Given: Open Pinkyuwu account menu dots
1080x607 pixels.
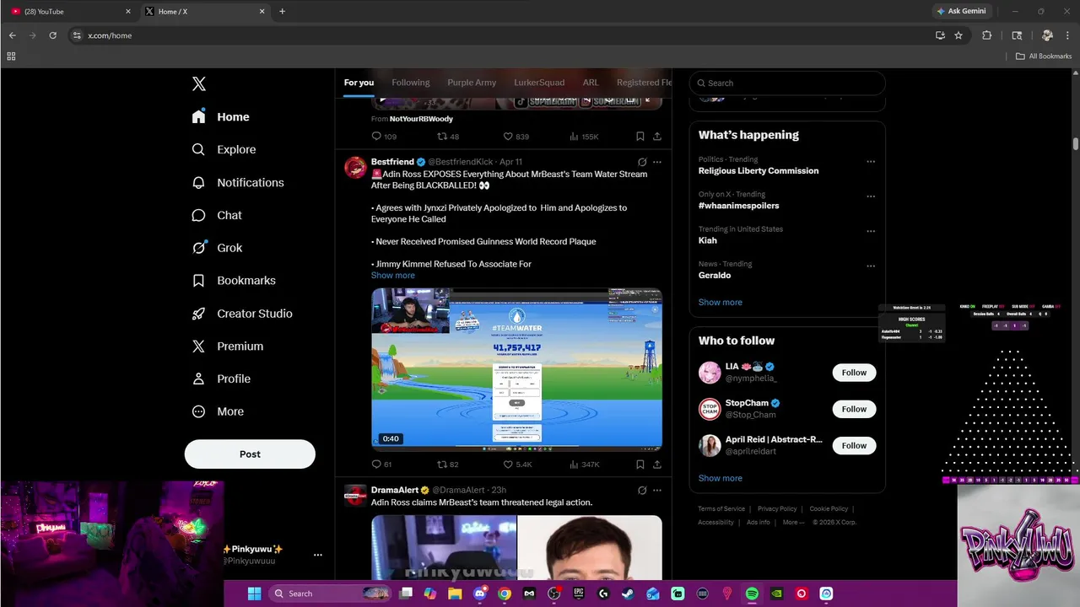Looking at the screenshot, I should [x=318, y=555].
